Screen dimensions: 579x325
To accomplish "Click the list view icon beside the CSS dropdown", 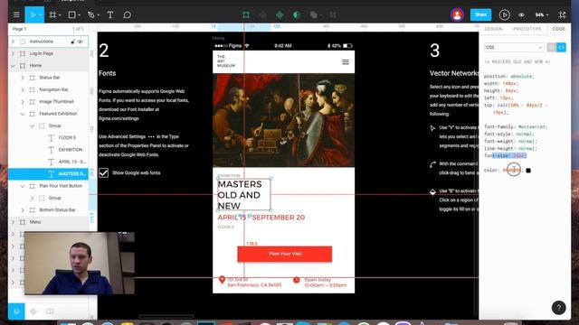I will tap(552, 47).
